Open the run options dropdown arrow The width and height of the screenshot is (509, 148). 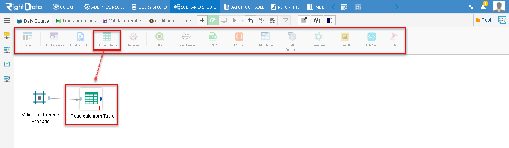242,21
